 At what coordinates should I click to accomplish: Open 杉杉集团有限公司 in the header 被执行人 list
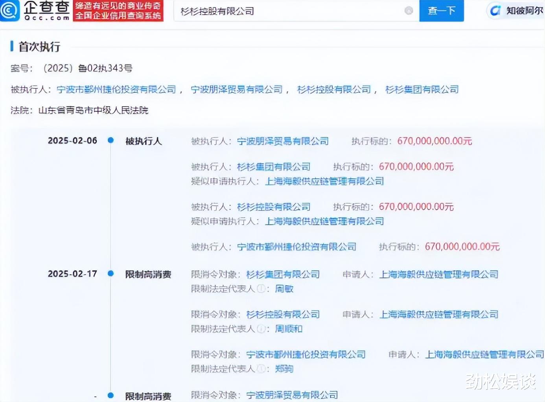pos(422,90)
